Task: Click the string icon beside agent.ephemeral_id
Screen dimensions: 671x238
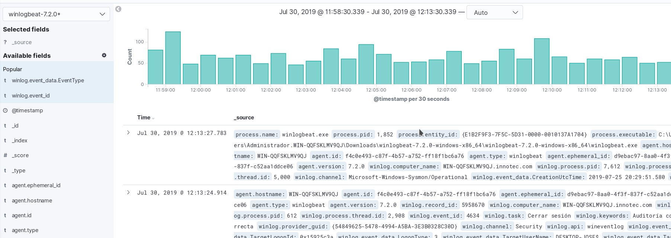Action: [x=5, y=185]
